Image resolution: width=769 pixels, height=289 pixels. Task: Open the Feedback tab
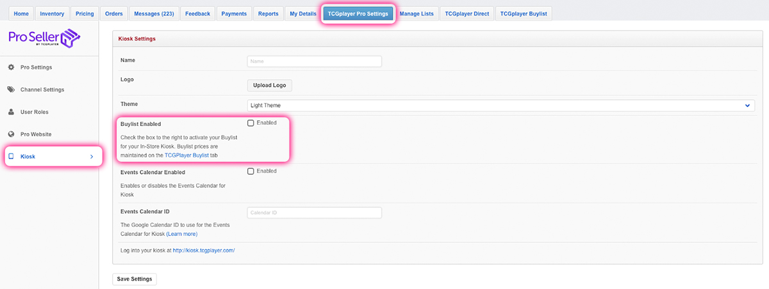click(196, 13)
